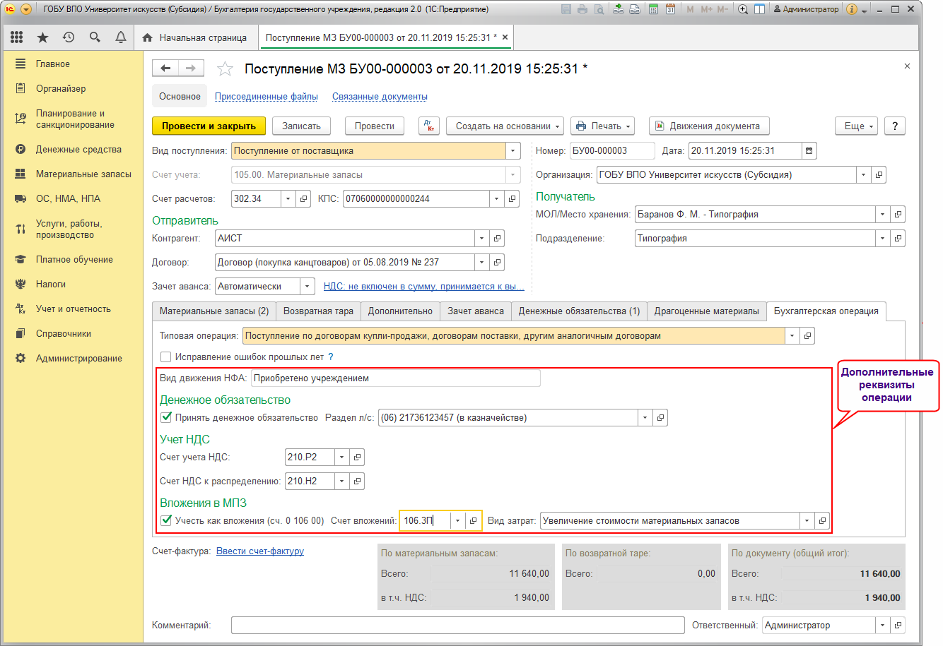Click the zoom magnifier in title bar
The image size is (943, 646).
[x=743, y=9]
